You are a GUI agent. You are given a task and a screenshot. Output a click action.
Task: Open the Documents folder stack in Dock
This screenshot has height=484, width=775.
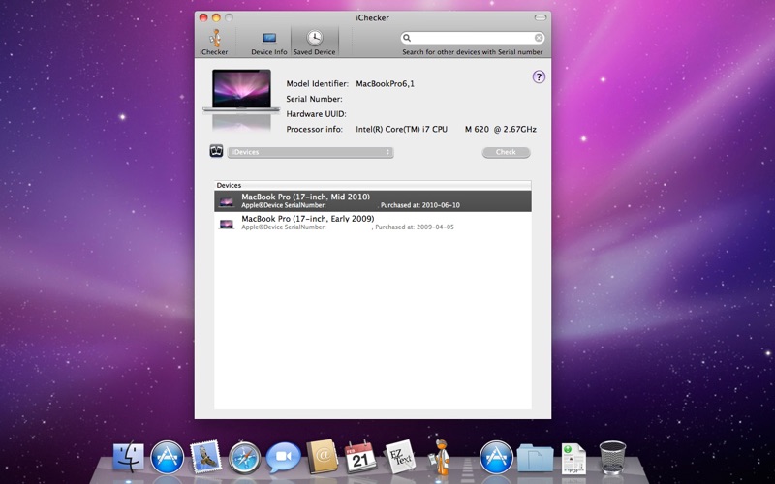pos(535,458)
